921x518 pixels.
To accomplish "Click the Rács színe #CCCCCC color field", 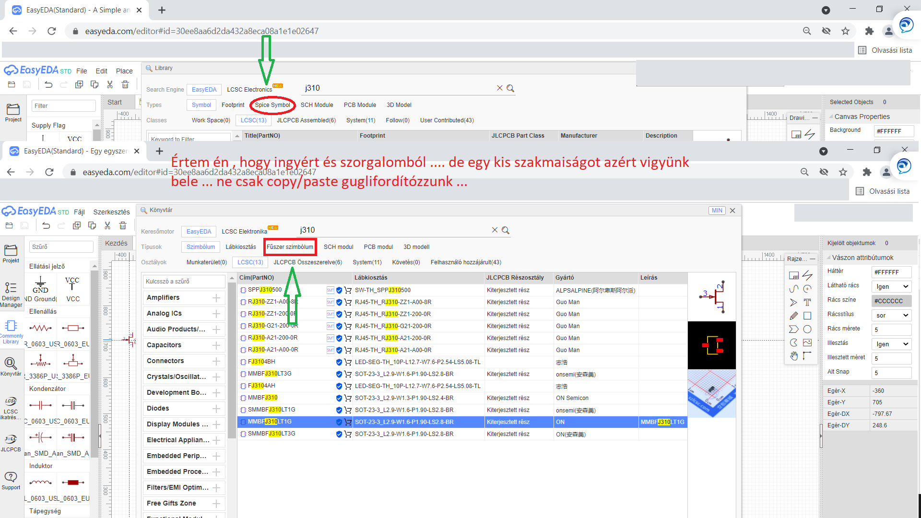I will [x=891, y=301].
